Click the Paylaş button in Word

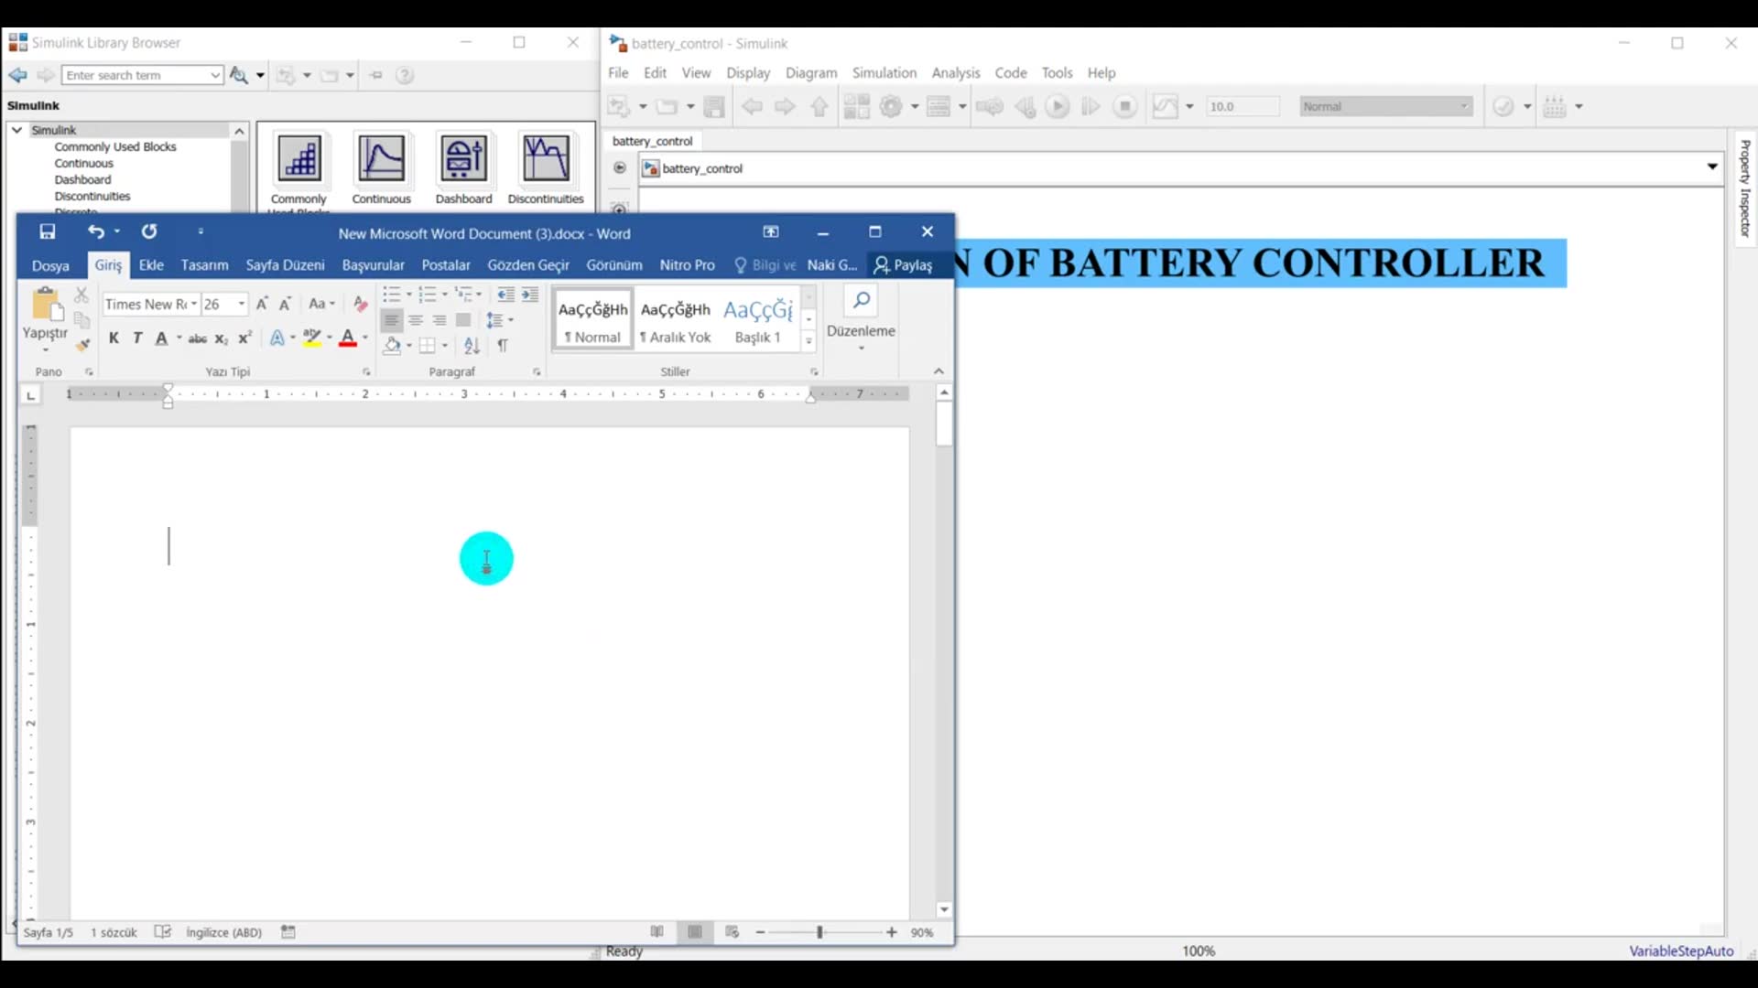[x=906, y=264]
